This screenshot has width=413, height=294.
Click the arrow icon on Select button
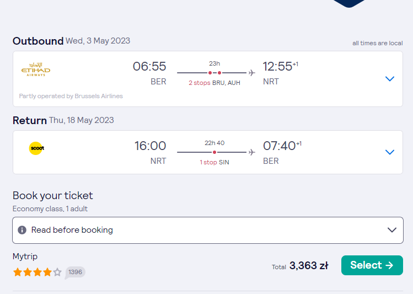pyautogui.click(x=389, y=265)
